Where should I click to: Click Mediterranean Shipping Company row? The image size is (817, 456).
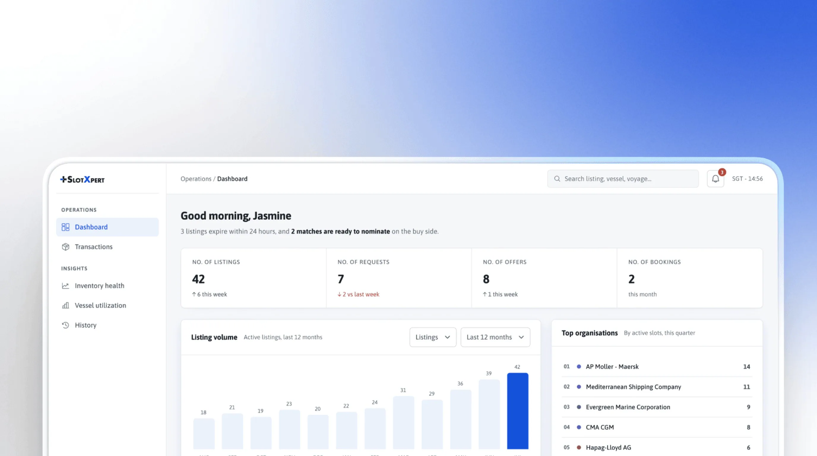pos(657,387)
